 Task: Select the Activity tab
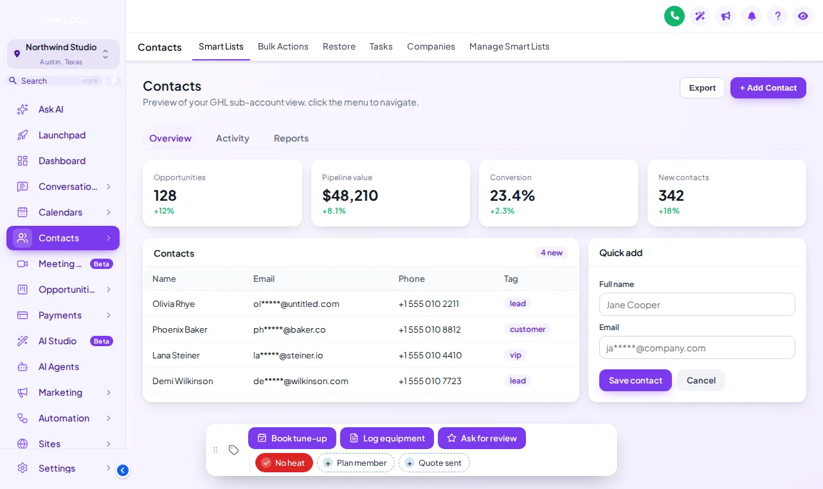click(x=233, y=138)
